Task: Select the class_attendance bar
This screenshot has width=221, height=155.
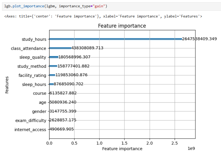Action: coord(60,48)
